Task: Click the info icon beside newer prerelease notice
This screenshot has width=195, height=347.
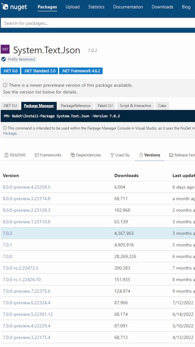Action: [5, 85]
